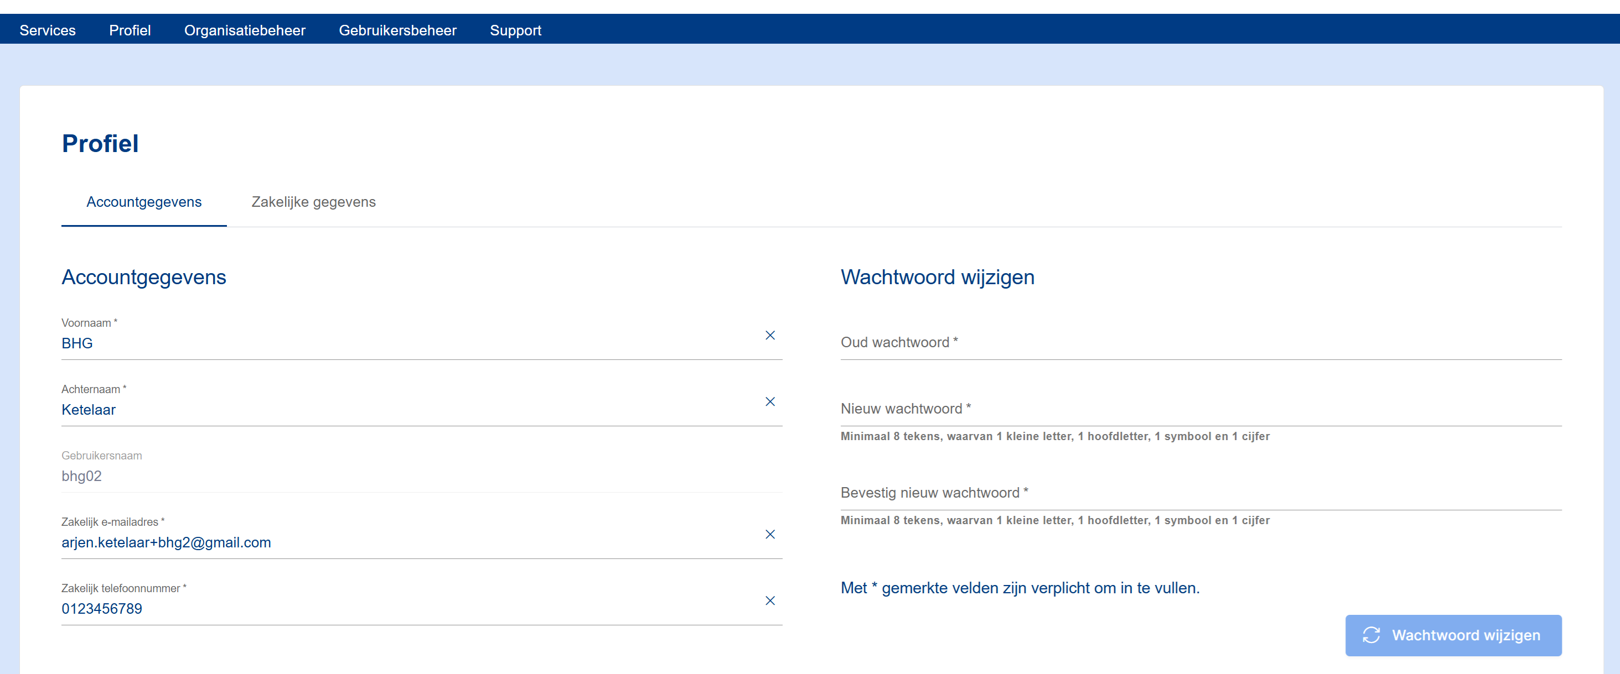
Task: Click the refresh icon in Wachtwoord wijzigen button
Action: click(1371, 635)
